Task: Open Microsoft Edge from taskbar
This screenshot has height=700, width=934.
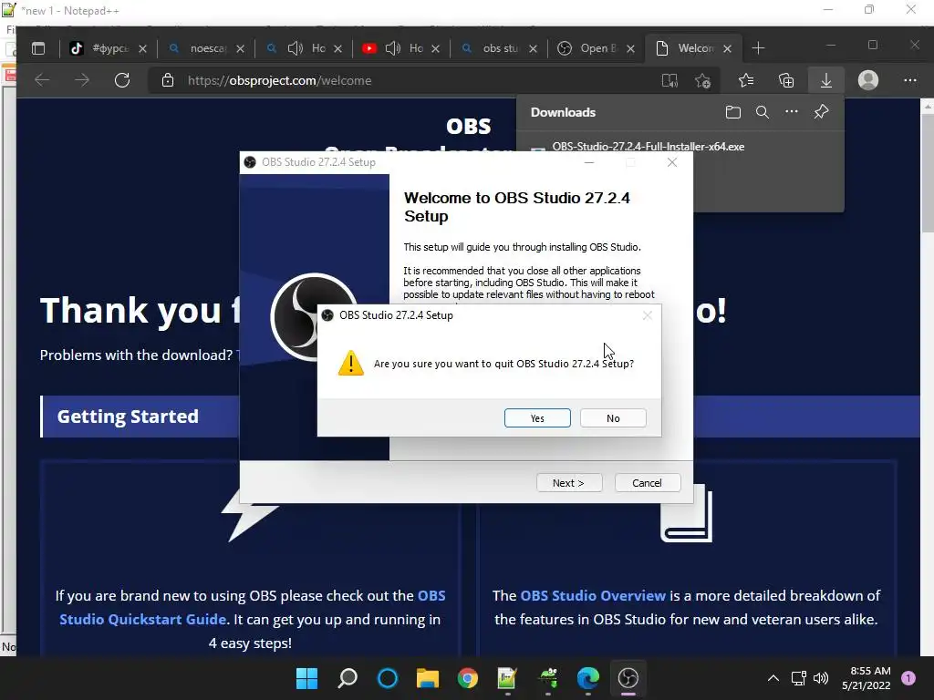Action: tap(588, 678)
